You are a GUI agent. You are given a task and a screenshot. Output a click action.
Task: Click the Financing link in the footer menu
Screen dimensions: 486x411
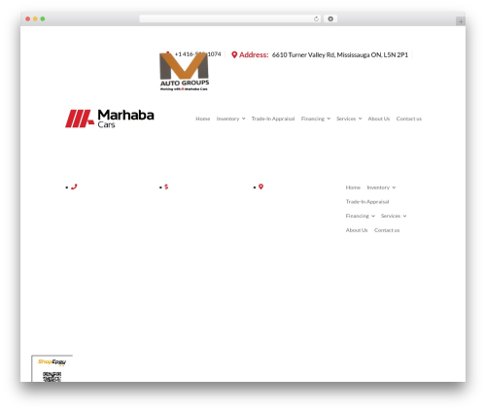point(357,216)
